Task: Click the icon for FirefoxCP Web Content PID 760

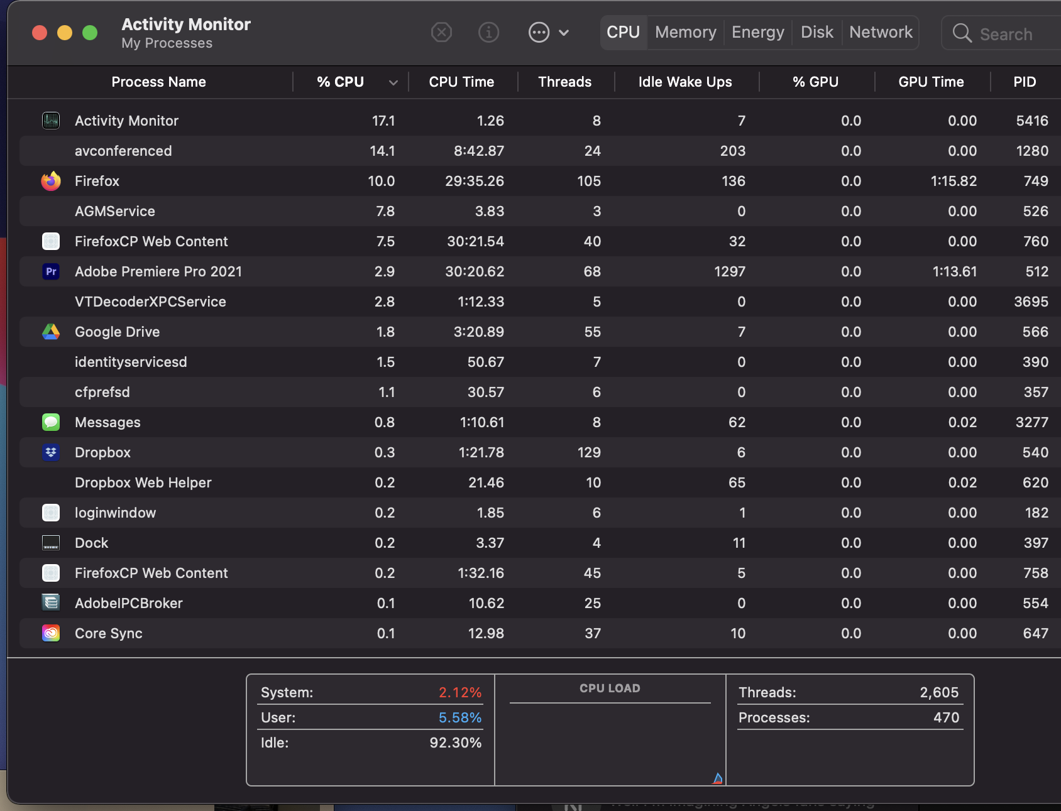Action: pos(51,241)
